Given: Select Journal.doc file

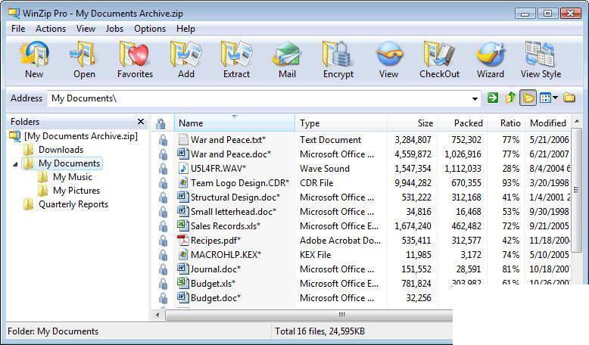Looking at the screenshot, I should 216,269.
